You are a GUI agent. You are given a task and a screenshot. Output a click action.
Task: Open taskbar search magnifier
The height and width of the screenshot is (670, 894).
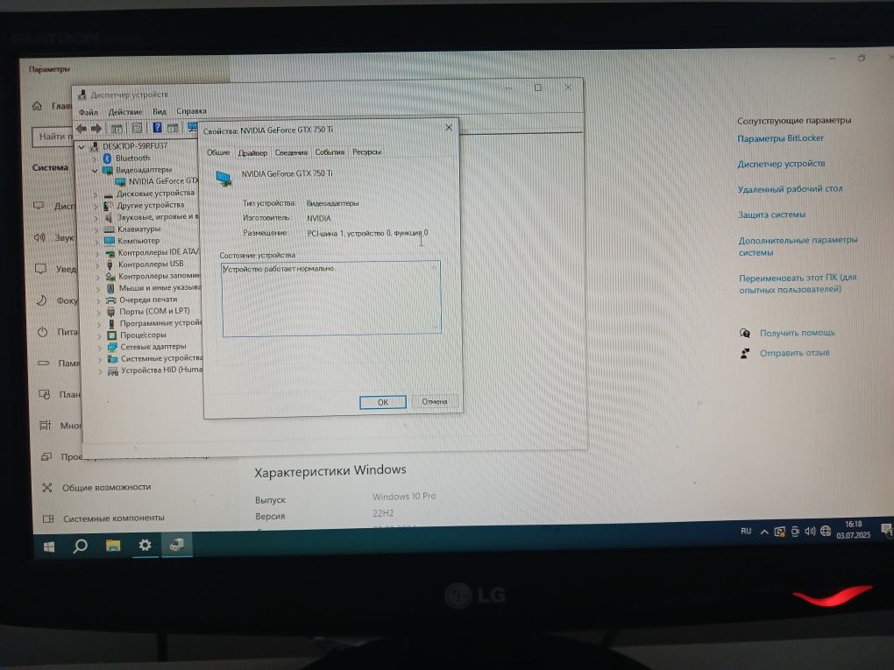(81, 547)
